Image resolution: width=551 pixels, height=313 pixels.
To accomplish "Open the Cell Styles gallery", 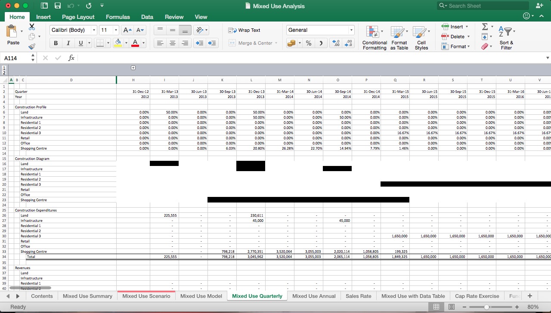I will pos(421,38).
